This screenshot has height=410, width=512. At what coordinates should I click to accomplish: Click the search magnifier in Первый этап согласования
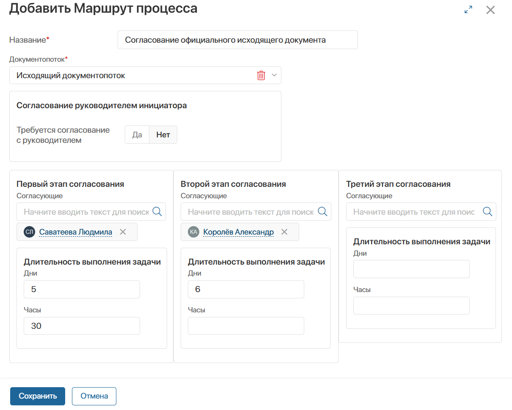[157, 211]
